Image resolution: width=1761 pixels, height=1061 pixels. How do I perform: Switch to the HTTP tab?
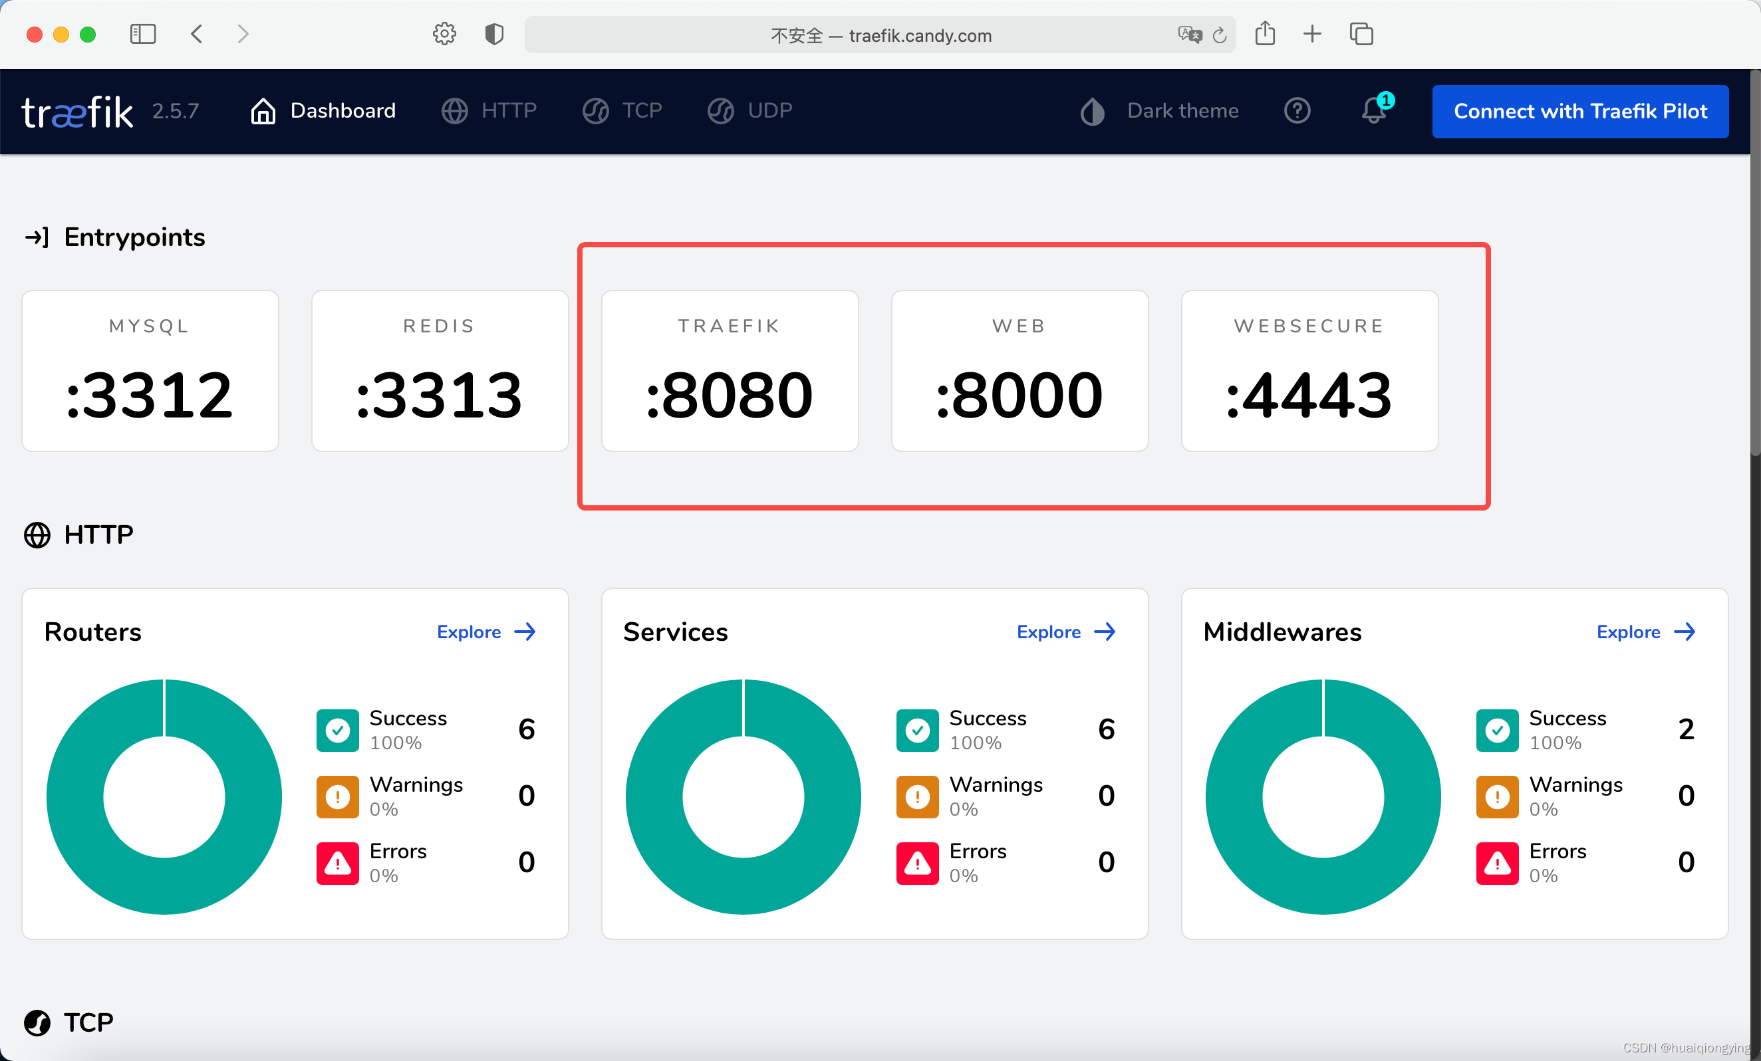489,111
